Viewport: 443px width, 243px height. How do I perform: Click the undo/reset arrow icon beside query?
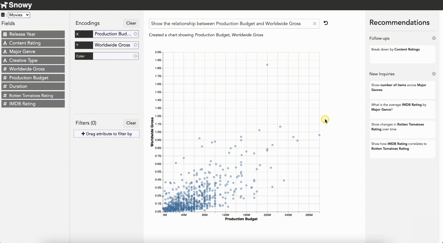coord(326,23)
